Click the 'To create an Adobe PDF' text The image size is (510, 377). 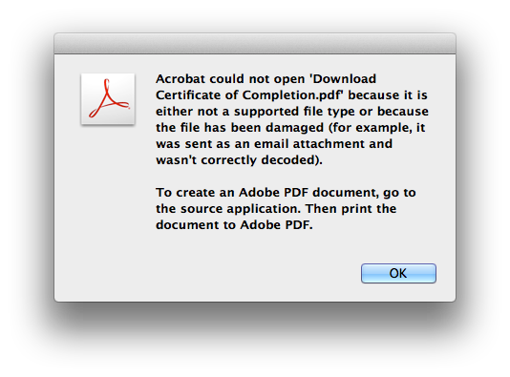pos(232,193)
